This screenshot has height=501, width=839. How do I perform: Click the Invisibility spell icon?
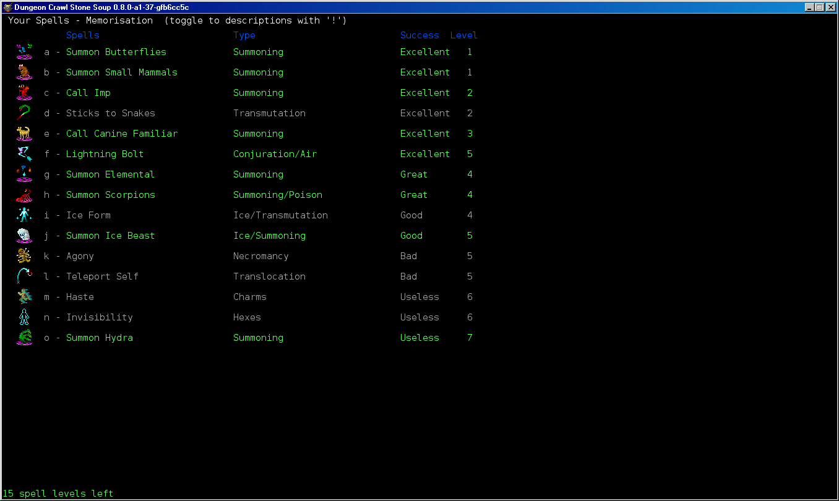tap(24, 317)
